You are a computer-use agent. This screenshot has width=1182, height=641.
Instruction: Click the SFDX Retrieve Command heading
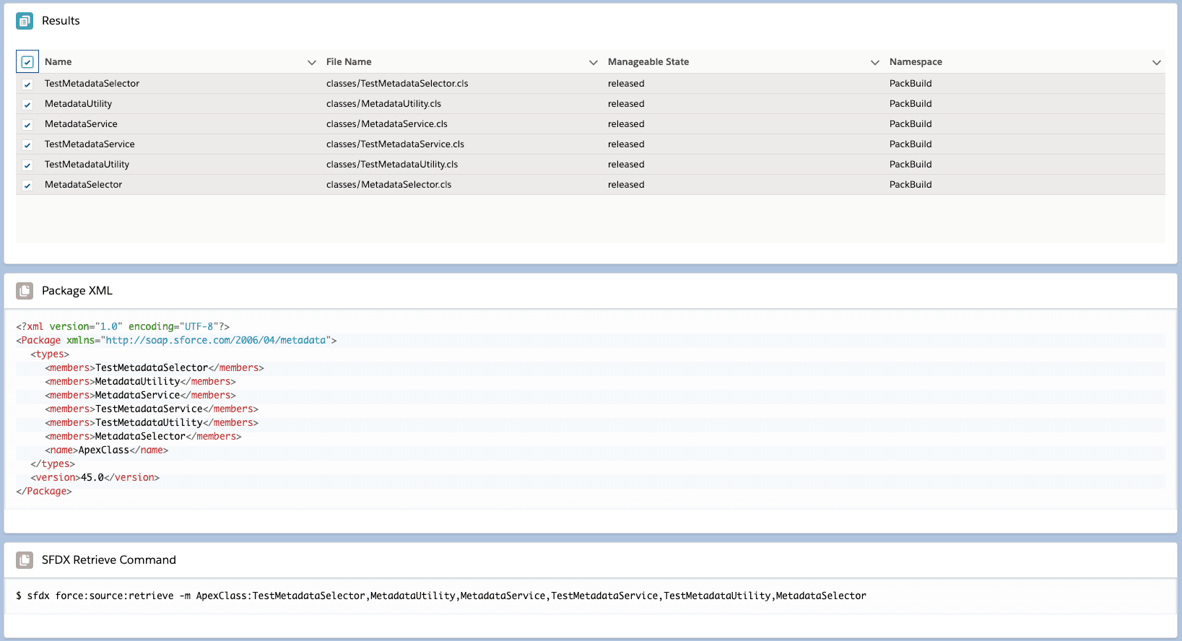point(109,560)
